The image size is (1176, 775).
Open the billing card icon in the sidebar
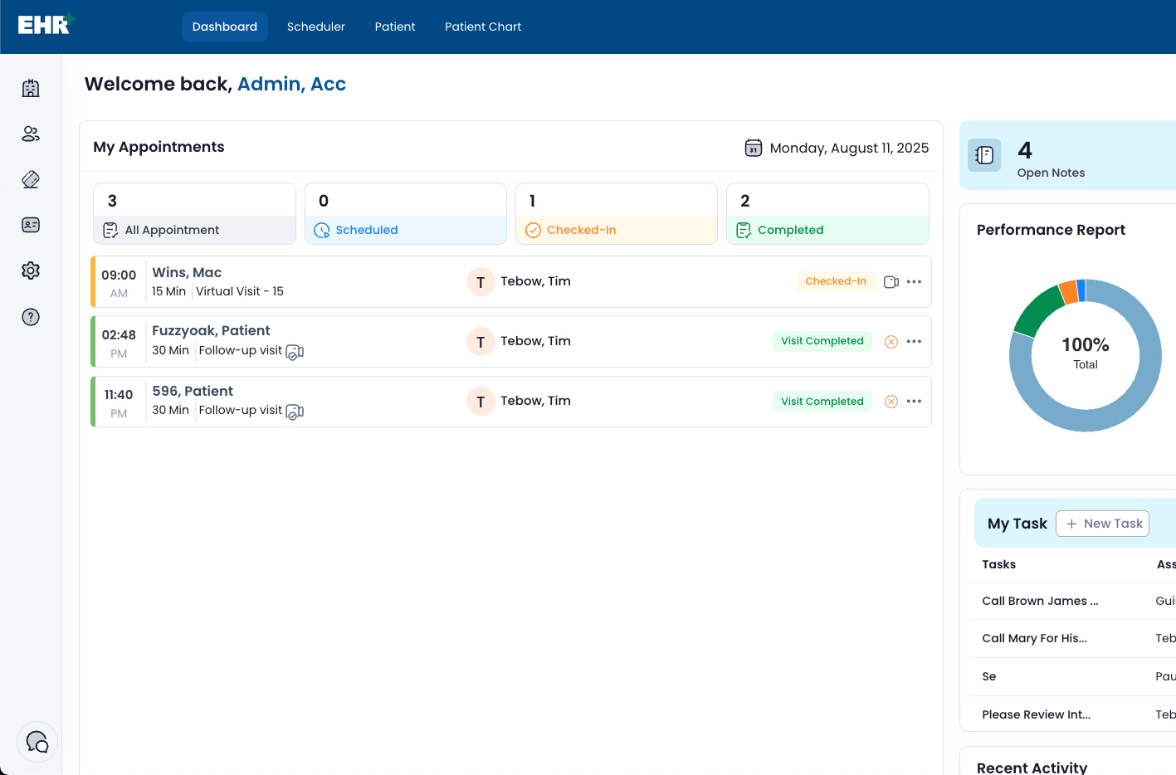(x=31, y=179)
